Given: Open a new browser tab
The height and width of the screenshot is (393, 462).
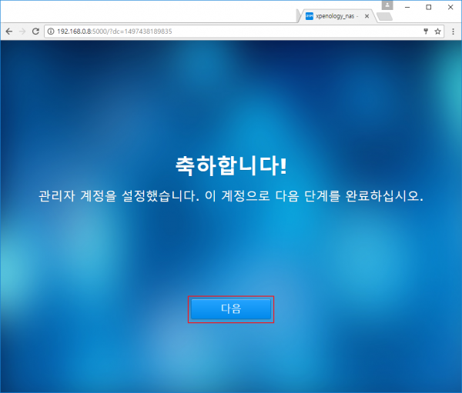Looking at the screenshot, I should pos(384,15).
